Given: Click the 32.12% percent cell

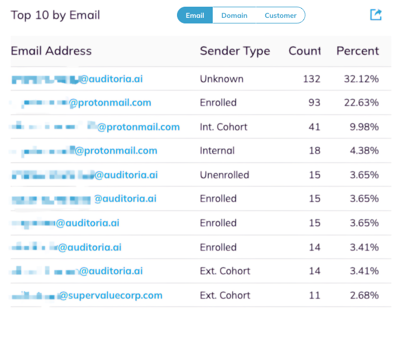Looking at the screenshot, I should pyautogui.click(x=361, y=79).
